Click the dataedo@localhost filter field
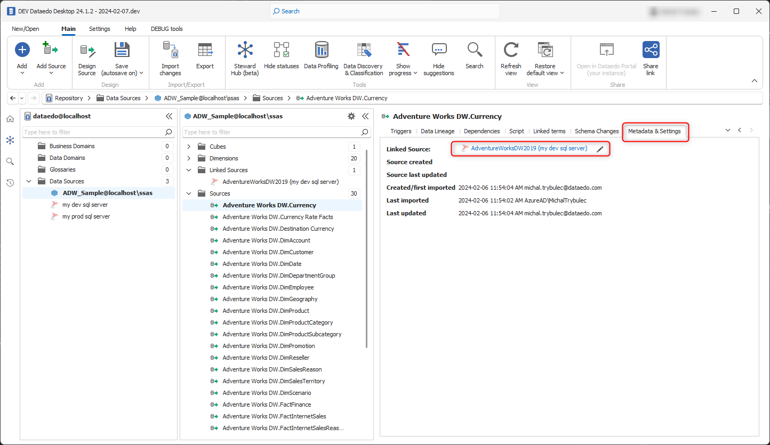 point(98,132)
